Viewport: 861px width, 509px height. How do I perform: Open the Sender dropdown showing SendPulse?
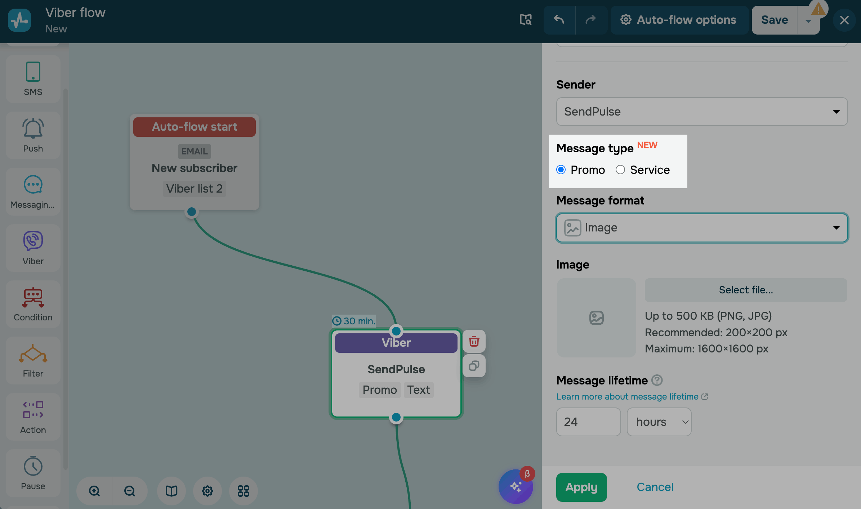click(701, 112)
